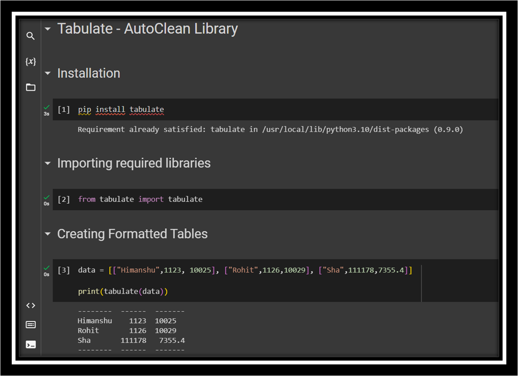This screenshot has height=376, width=518.
Task: Collapse the Creating Formatted Tables section
Action: [48, 234]
